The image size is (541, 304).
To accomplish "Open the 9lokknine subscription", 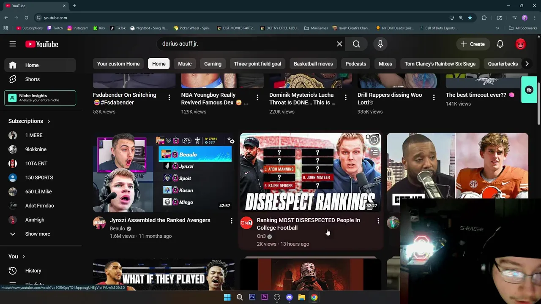I will click(40, 149).
